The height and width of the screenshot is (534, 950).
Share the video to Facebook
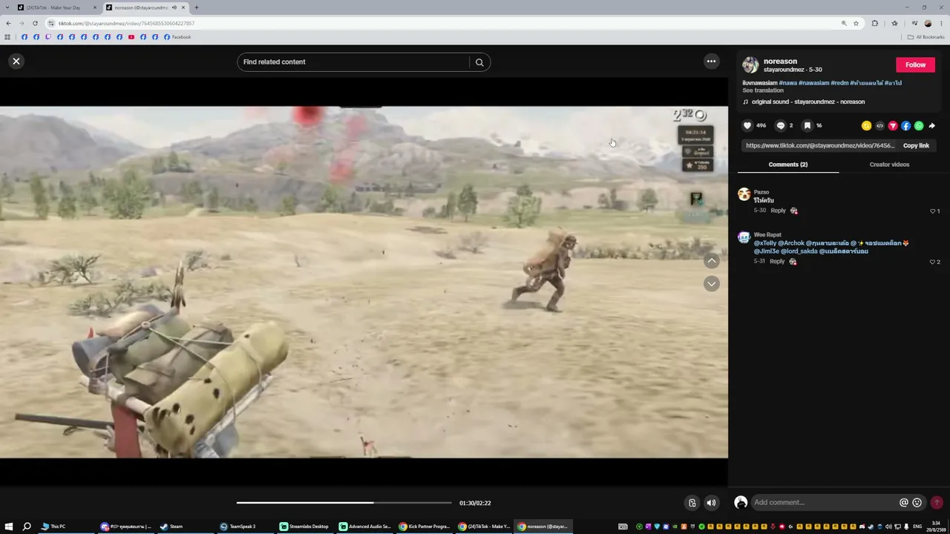[x=905, y=126]
